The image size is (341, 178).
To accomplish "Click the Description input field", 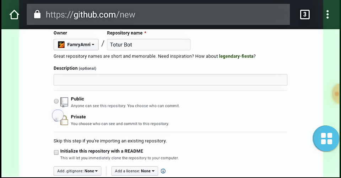I will pos(170,80).
